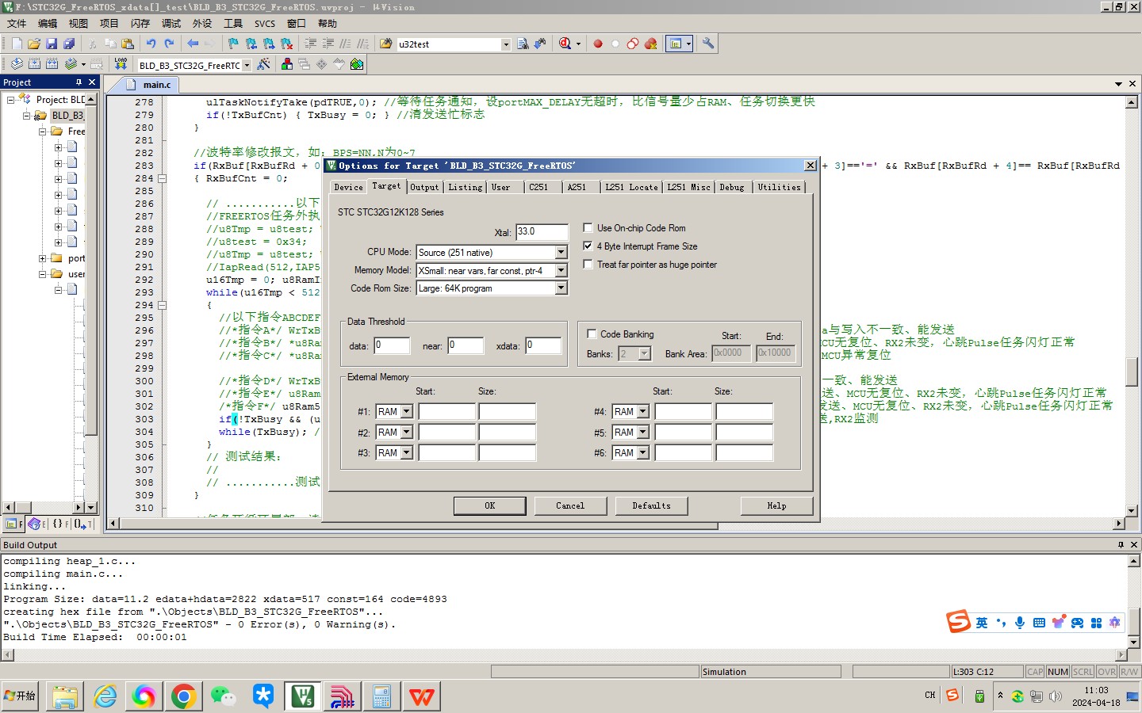Click the Navigate Backwards blue arrow

coord(193,44)
